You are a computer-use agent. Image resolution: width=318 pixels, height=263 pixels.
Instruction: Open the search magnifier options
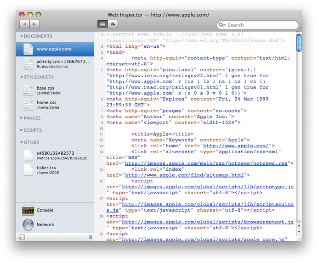(x=222, y=25)
